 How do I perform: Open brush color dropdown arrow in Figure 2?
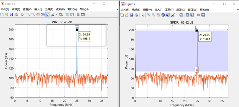176,15
